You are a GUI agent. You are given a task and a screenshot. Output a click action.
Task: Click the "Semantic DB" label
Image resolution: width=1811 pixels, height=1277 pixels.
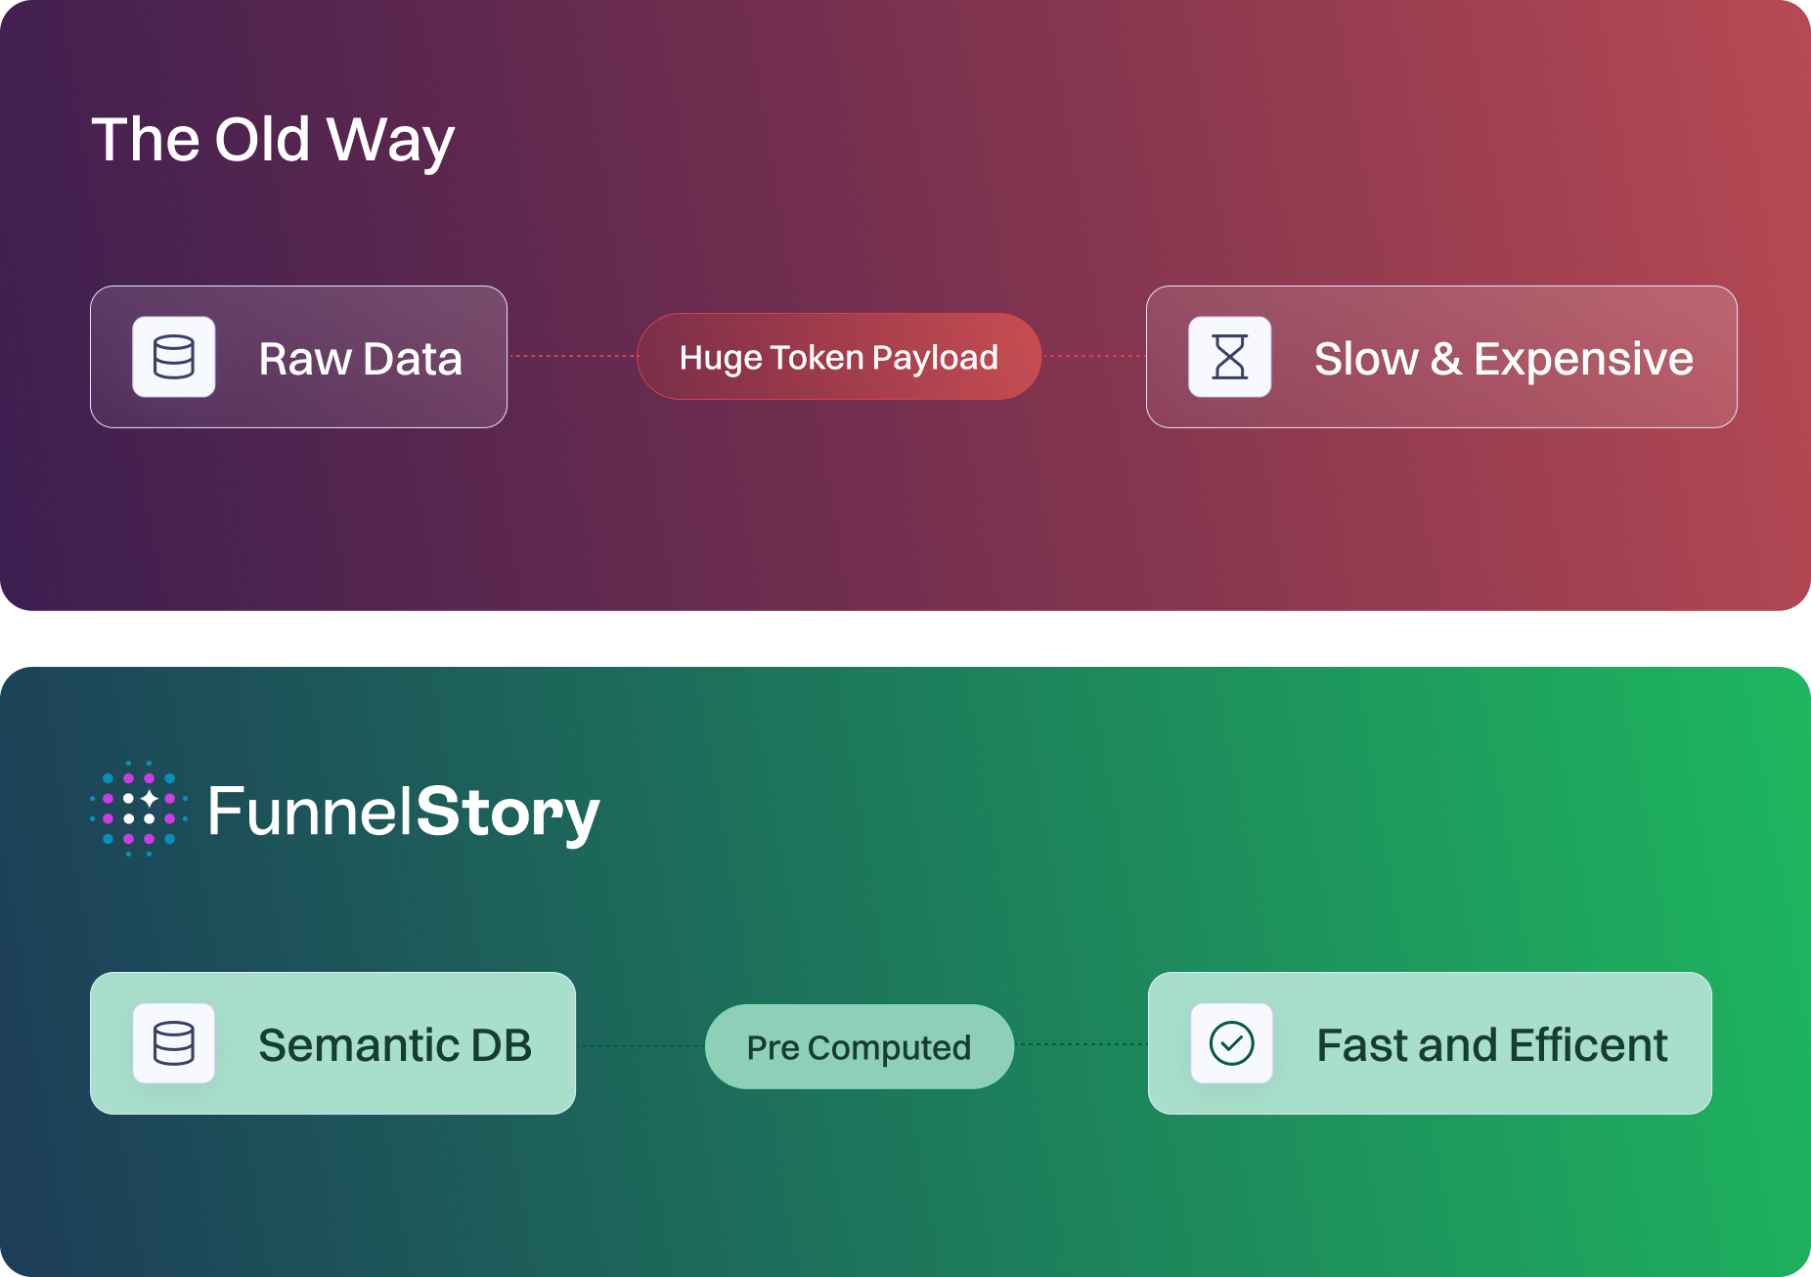point(395,1045)
